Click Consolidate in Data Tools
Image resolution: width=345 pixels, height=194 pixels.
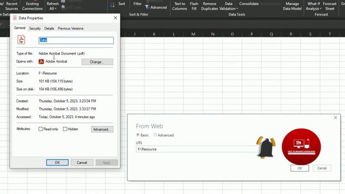249,4
